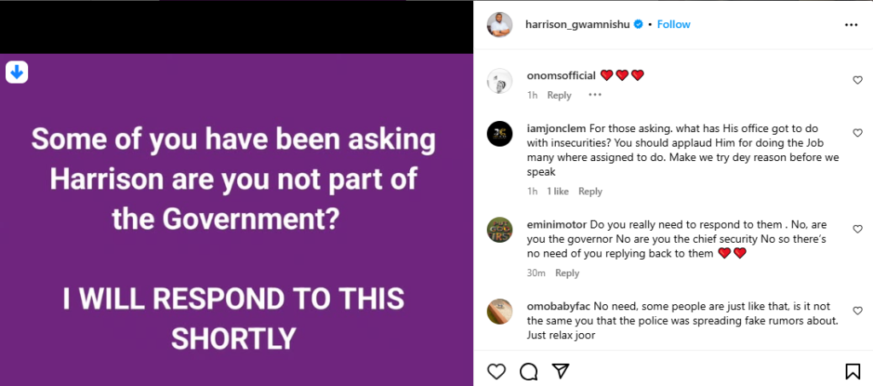Open post options three-dot menu

851,25
